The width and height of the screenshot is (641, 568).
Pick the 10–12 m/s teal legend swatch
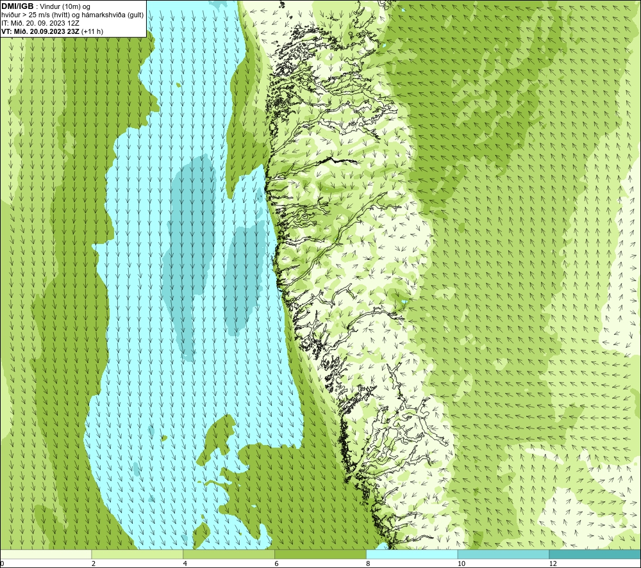click(x=504, y=555)
